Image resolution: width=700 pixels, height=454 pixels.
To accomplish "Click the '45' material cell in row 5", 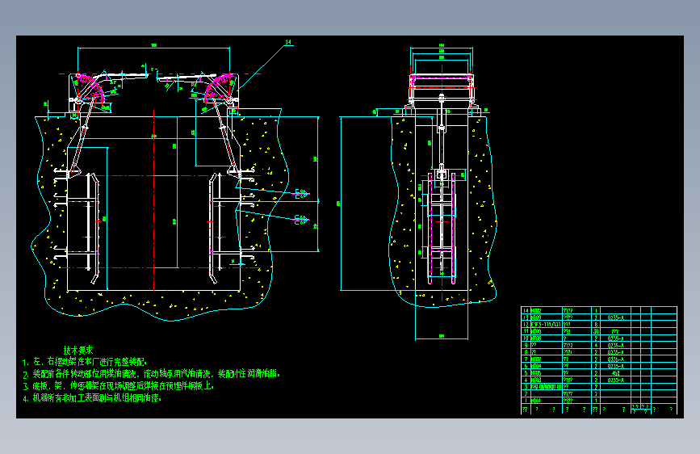I will [615, 373].
